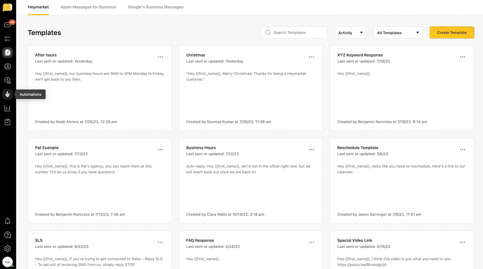Open the clipboard Tasks icon
Image resolution: width=483 pixels, height=269 pixels.
tap(7, 122)
